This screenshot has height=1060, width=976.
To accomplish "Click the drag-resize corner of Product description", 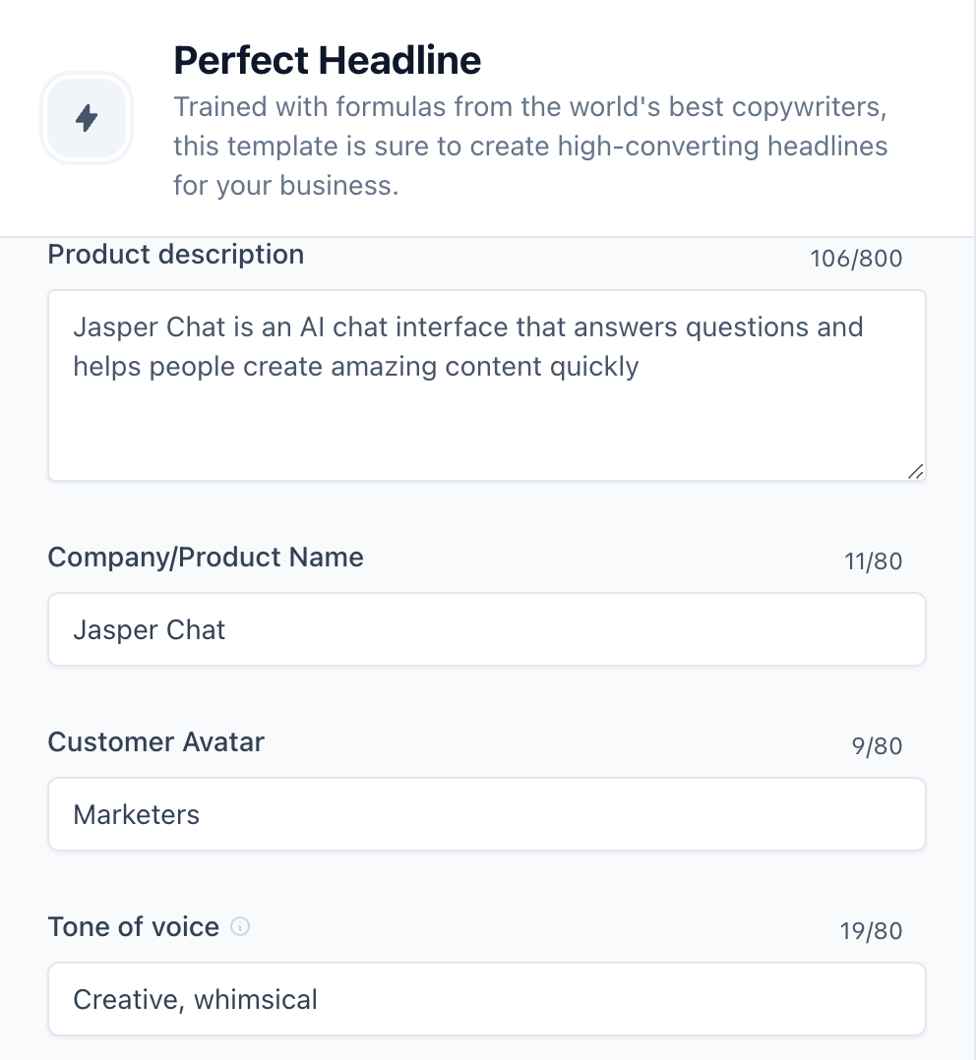I will point(917,472).
